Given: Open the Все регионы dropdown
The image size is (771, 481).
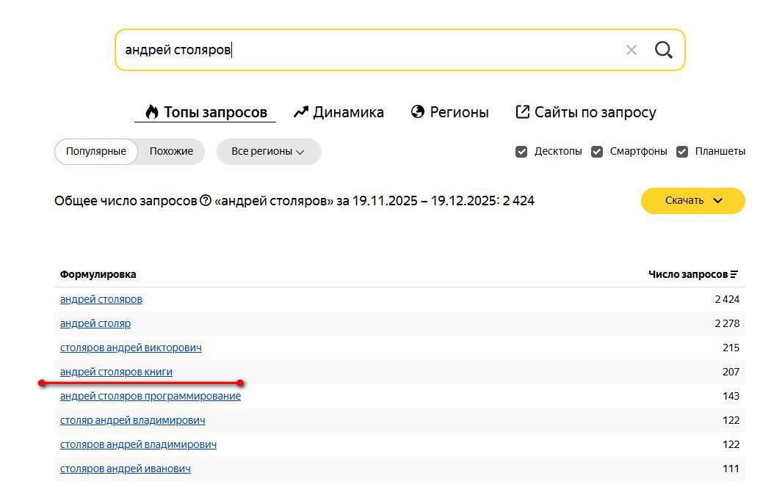Looking at the screenshot, I should pos(268,152).
